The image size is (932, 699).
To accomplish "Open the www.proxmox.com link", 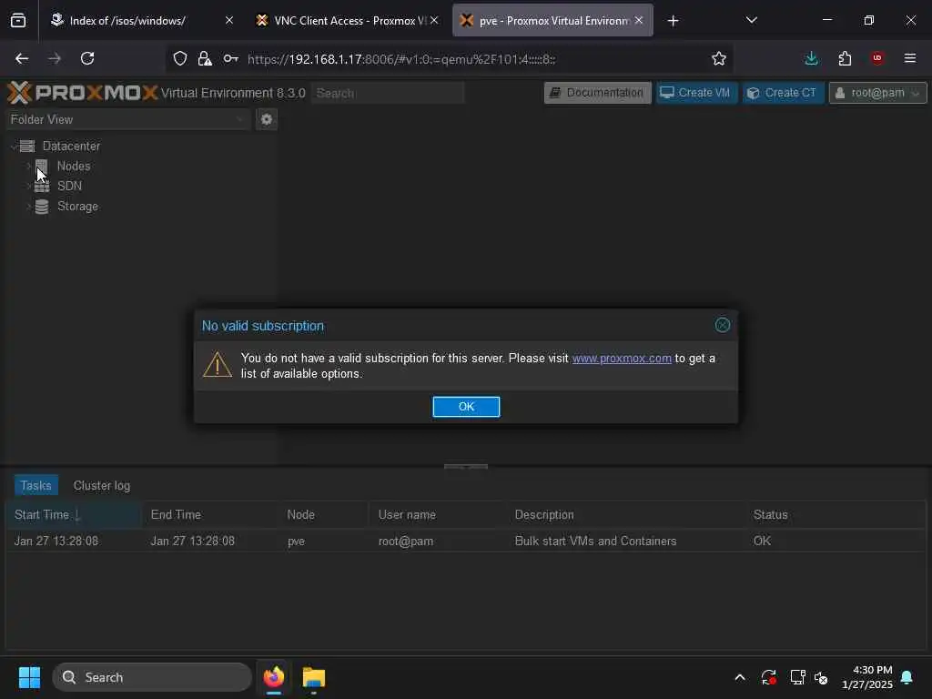I will (622, 359).
